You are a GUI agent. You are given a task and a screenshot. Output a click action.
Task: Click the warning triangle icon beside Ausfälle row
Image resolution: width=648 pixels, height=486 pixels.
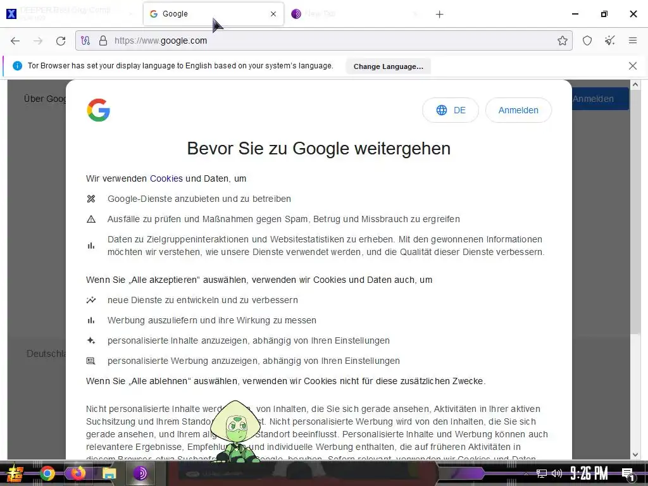point(91,219)
